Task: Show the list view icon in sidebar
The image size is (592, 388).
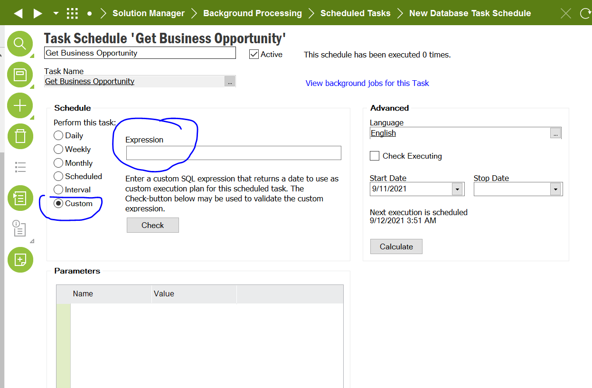Action: (x=20, y=167)
